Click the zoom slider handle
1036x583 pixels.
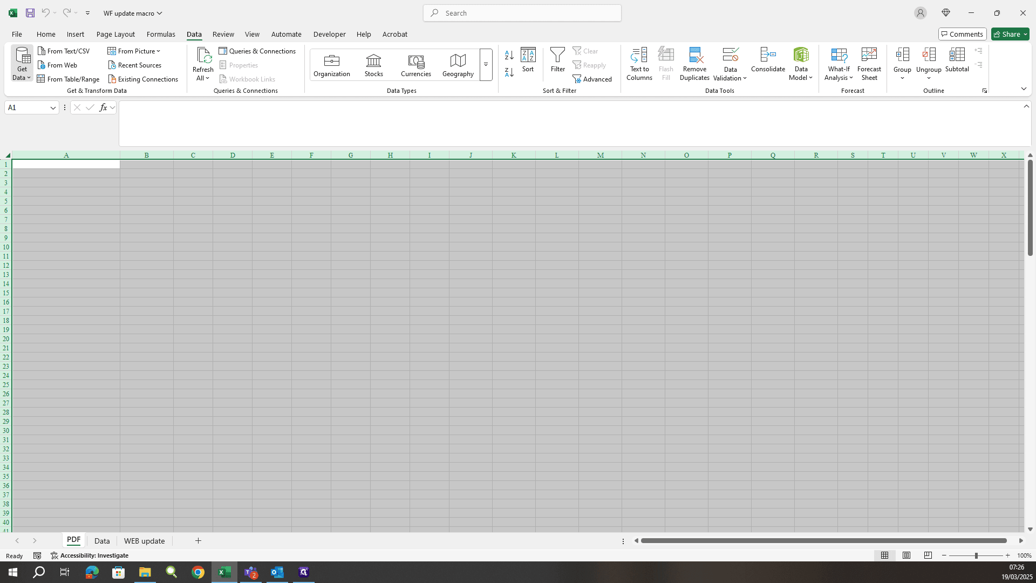976,555
